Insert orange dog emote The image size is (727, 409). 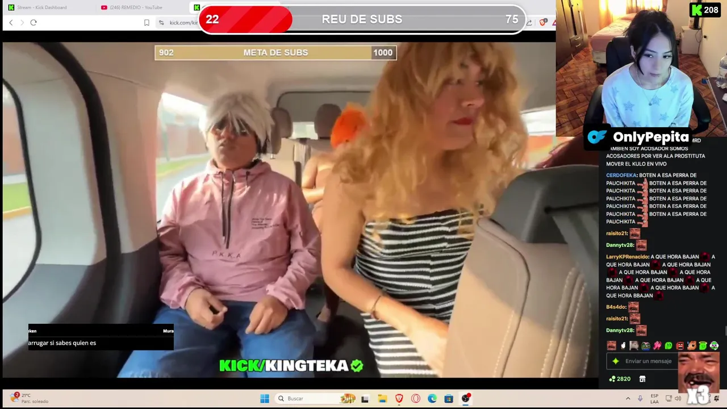tap(691, 345)
